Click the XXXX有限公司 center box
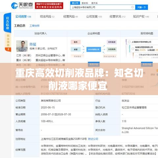Viewport: 158px width, 158px height. (93, 49)
